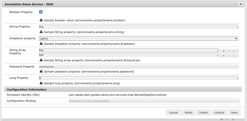
Task: Click the Long Property value field
Action: click(x=139, y=78)
